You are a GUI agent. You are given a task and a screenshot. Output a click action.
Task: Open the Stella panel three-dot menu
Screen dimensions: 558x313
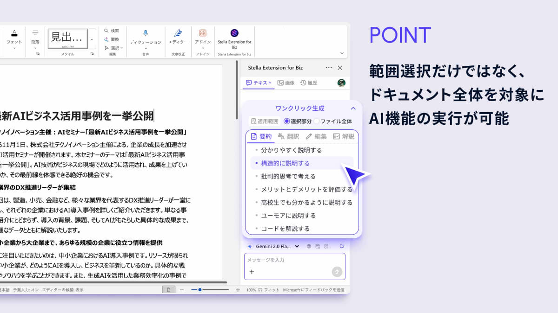coord(329,68)
